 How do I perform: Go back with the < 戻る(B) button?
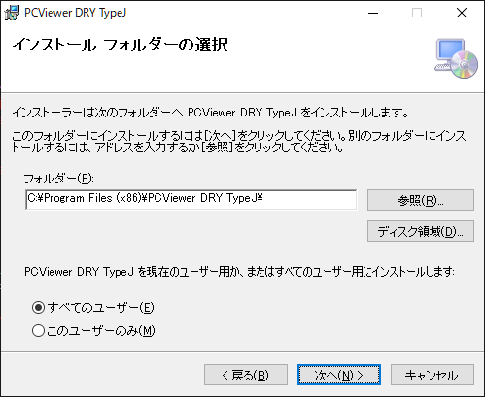[x=246, y=375]
